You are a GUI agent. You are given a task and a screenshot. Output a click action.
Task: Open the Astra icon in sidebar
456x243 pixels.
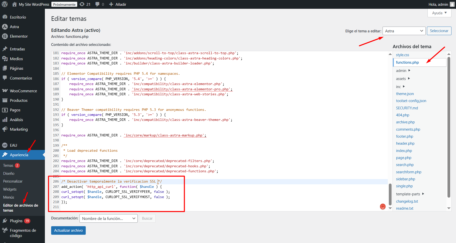(5, 27)
